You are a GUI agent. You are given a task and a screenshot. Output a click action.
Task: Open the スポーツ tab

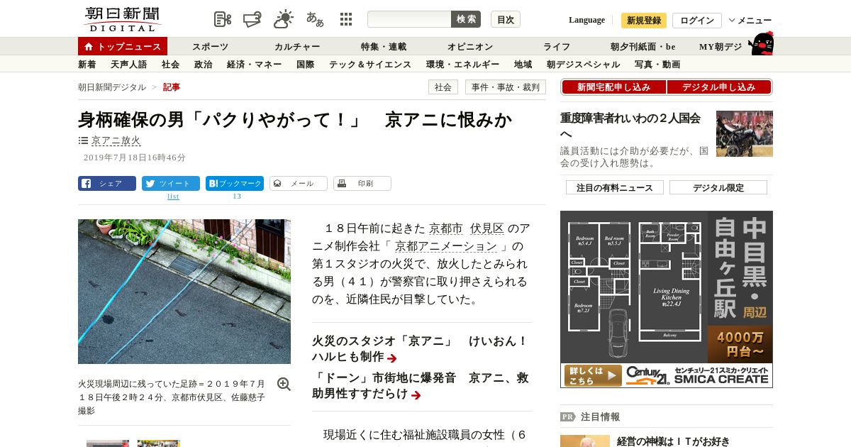(210, 47)
